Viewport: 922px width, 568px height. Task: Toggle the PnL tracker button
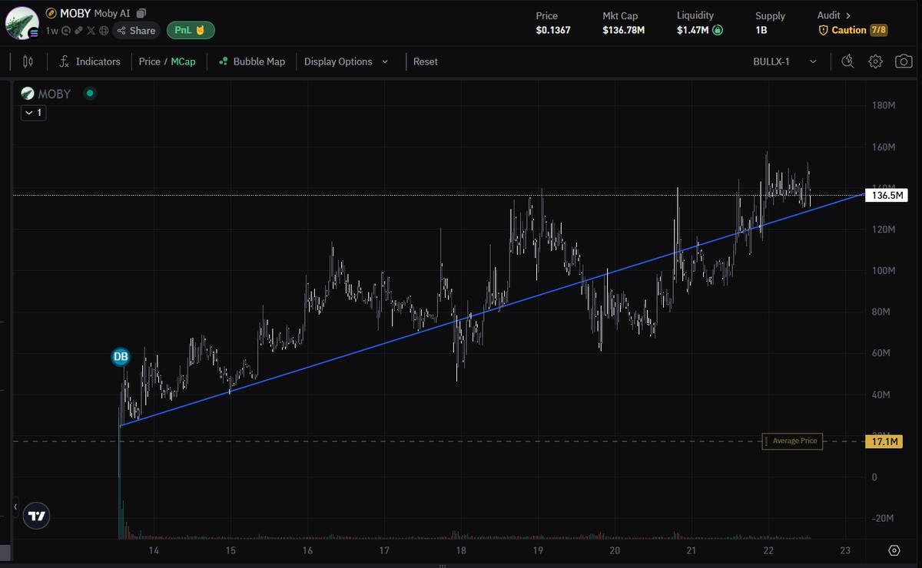click(191, 31)
